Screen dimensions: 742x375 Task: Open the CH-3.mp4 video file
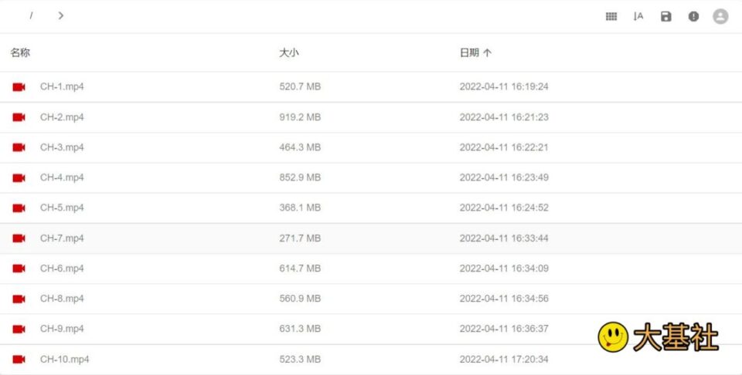coord(62,147)
